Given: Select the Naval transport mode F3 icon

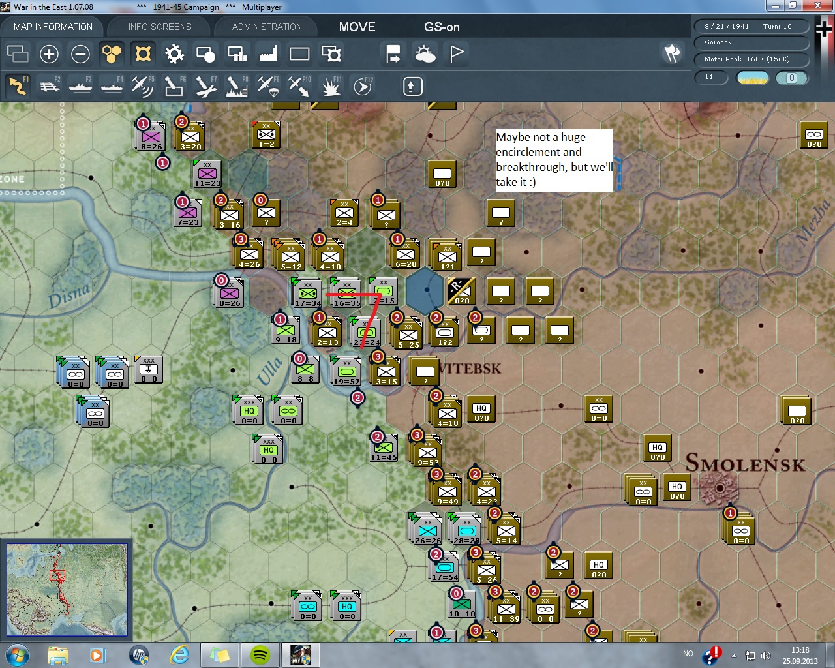Looking at the screenshot, I should click(80, 86).
